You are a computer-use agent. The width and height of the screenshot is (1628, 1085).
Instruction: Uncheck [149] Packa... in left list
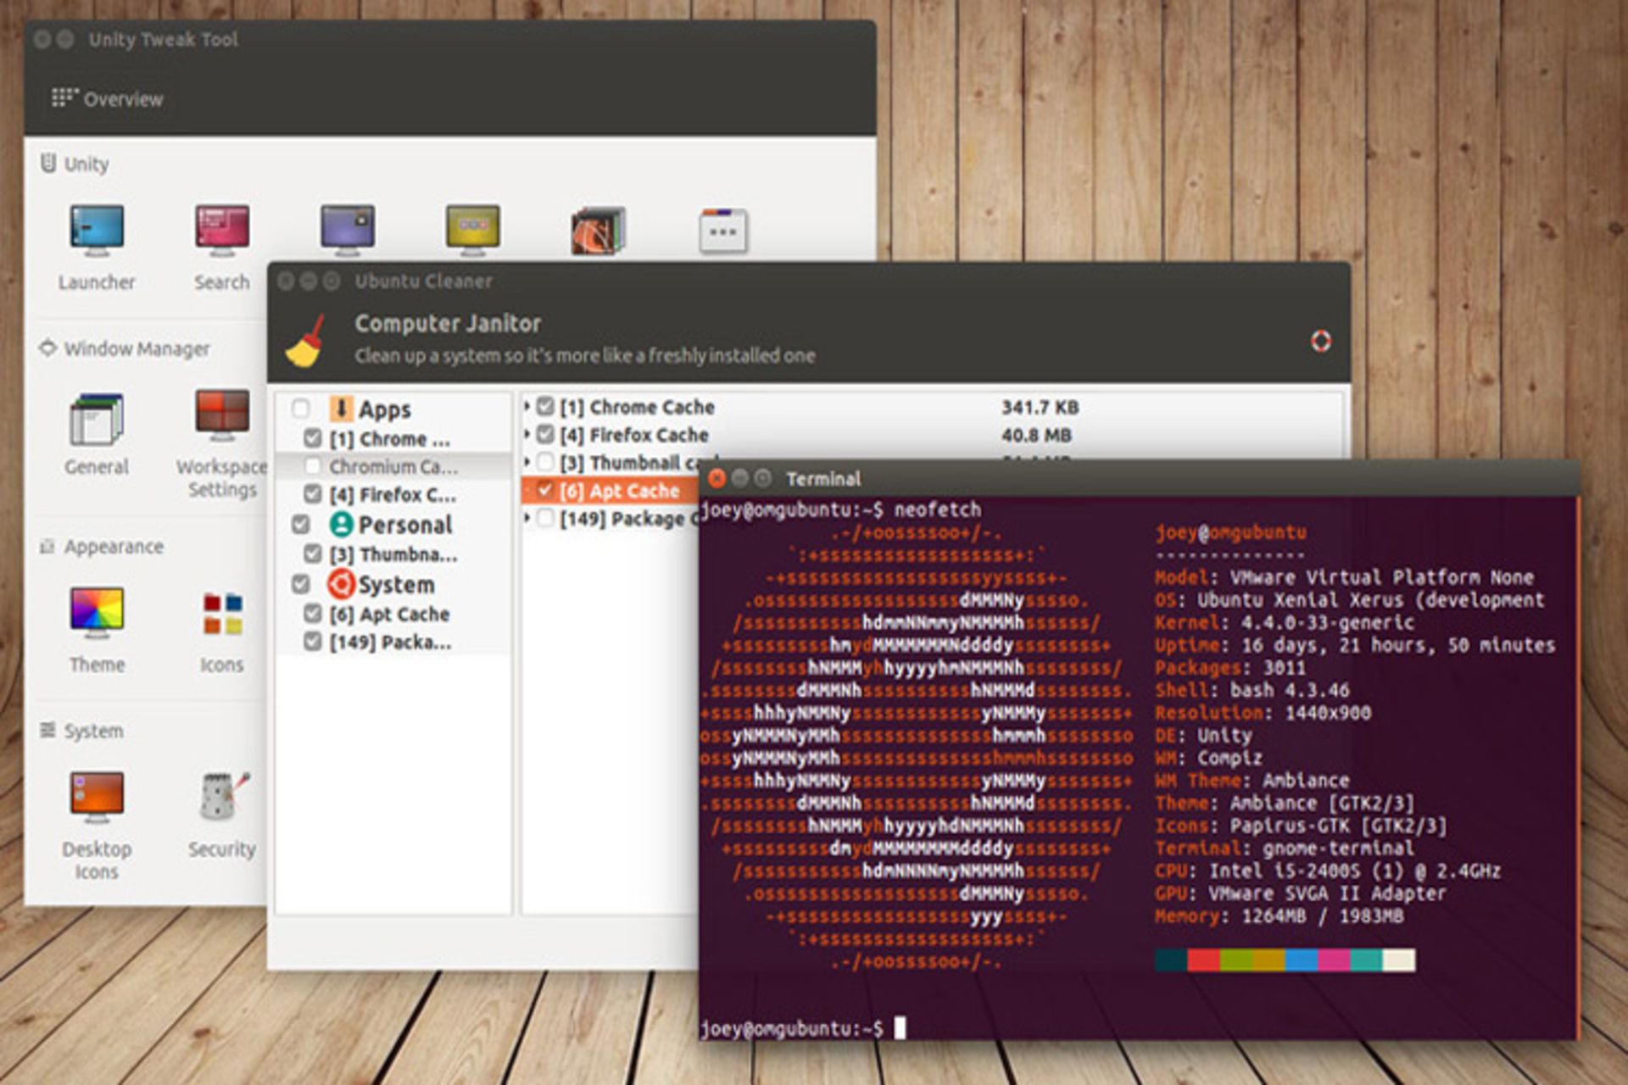313,642
